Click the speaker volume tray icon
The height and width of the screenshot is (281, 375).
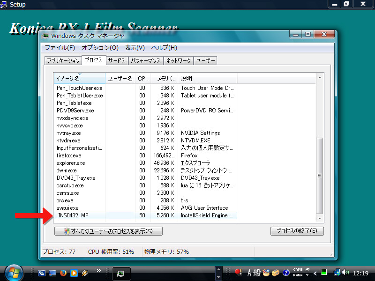click(x=345, y=272)
